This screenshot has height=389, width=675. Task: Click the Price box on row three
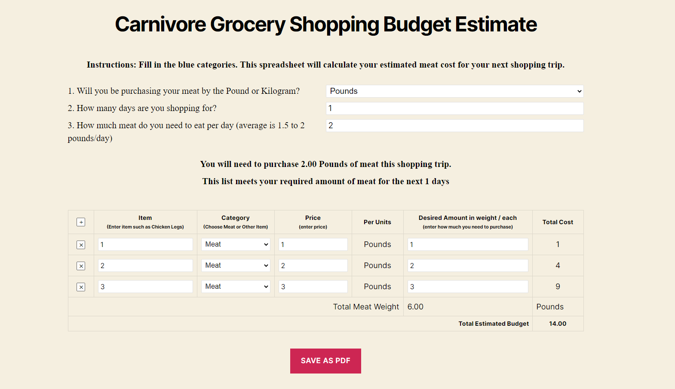pyautogui.click(x=313, y=286)
